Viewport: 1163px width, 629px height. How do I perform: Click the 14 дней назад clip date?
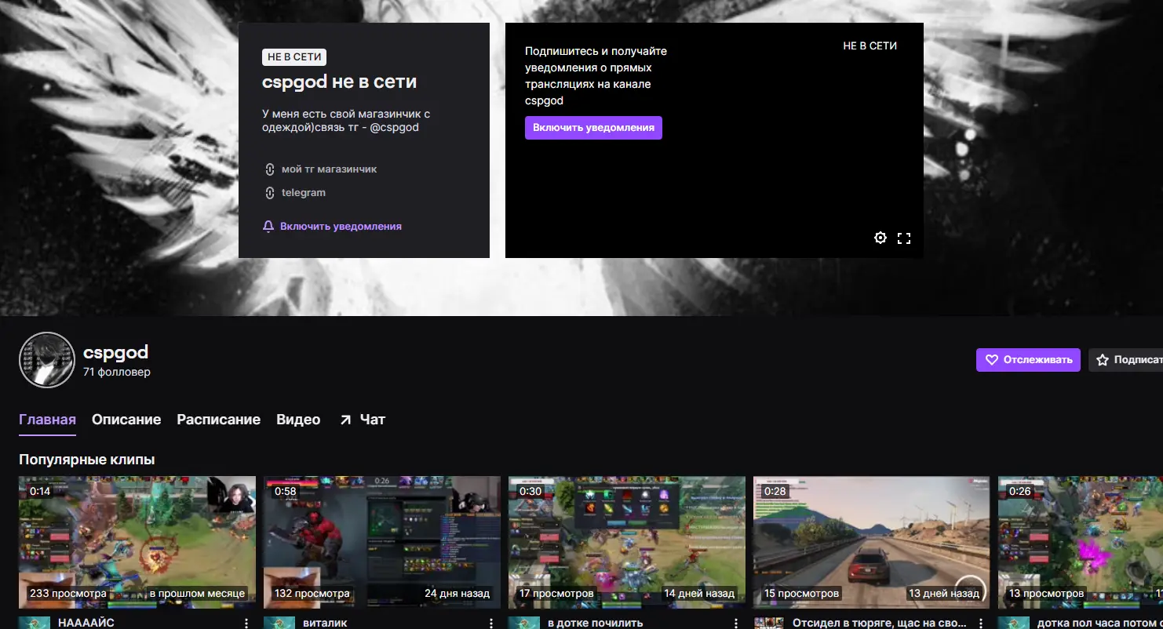699,594
